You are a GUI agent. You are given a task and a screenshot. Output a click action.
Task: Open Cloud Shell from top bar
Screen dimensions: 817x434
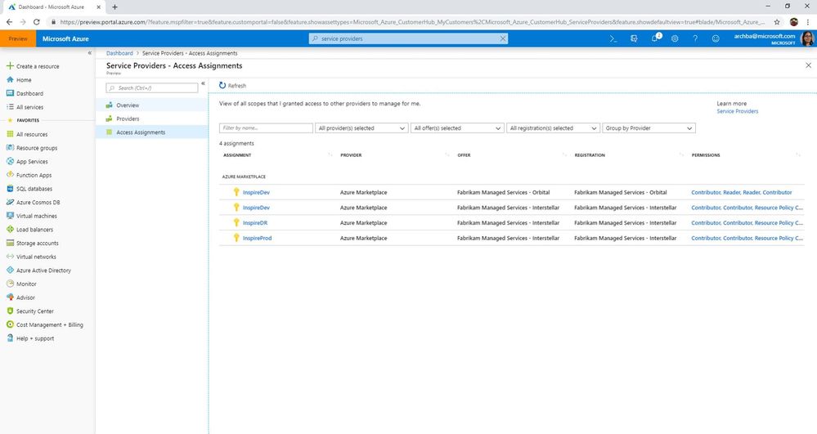point(613,38)
